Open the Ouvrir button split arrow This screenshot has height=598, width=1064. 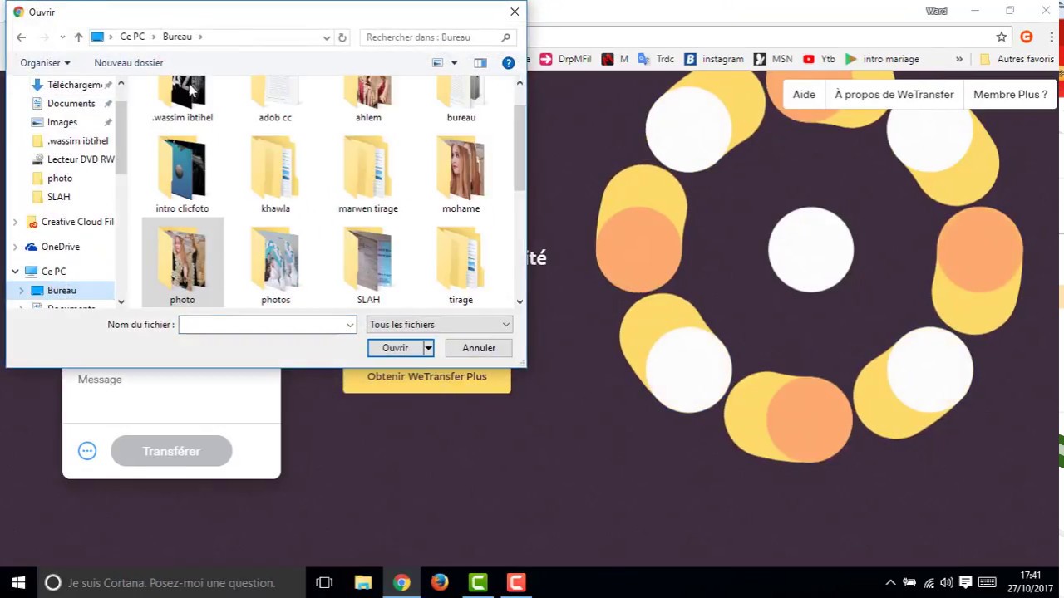click(428, 348)
